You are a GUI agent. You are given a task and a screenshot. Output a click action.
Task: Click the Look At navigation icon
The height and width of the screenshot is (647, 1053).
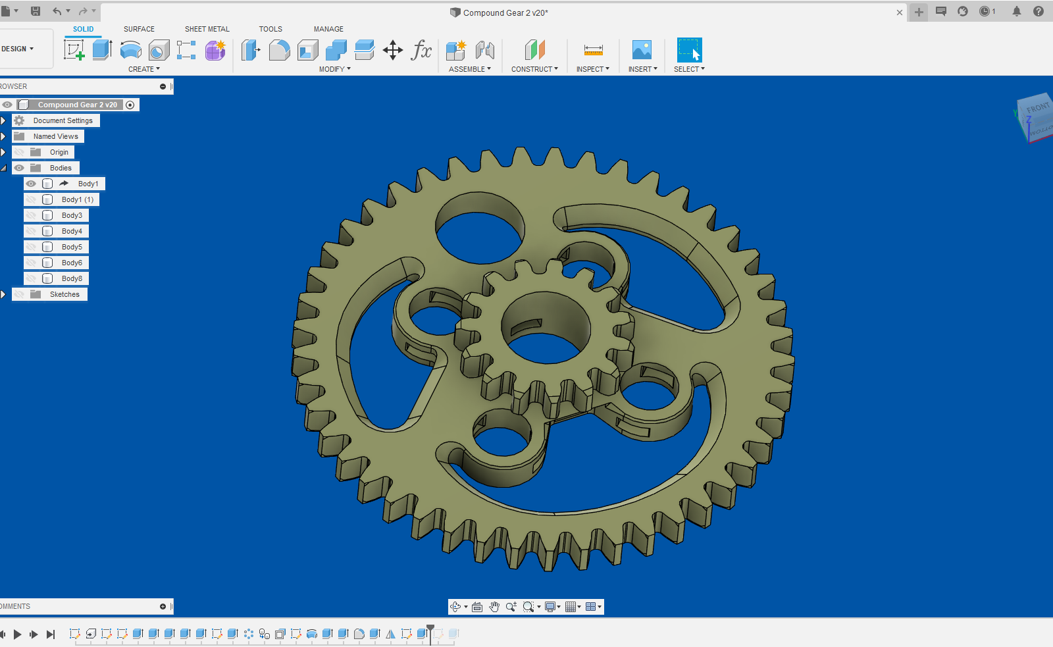tap(477, 607)
